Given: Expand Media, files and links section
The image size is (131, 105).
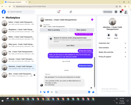Looking at the screenshot, I should point(112,52).
